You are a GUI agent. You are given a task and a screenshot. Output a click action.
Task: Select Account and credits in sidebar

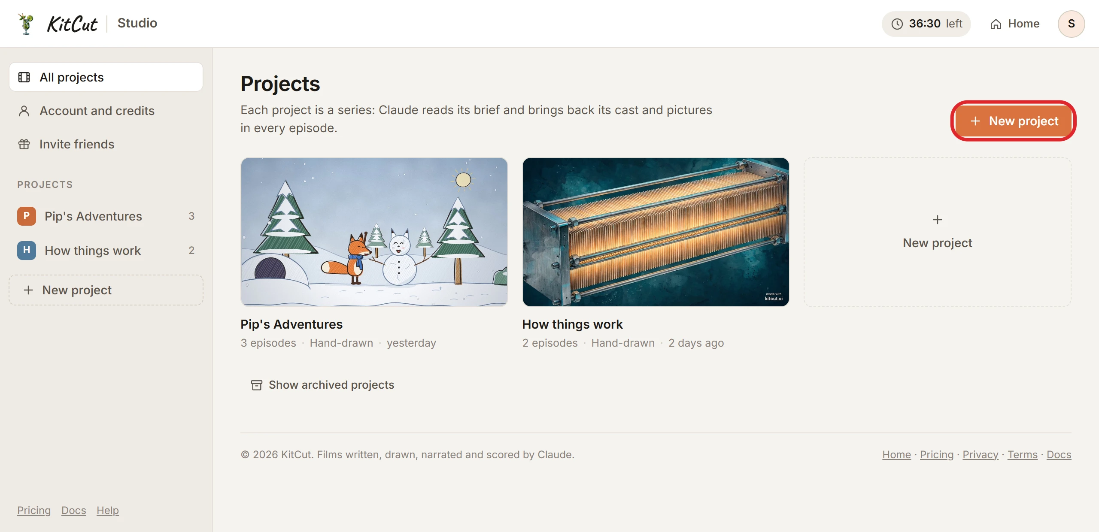click(x=106, y=111)
